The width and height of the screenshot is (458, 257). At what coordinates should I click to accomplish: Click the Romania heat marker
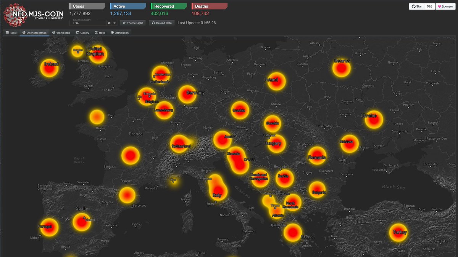318,156
